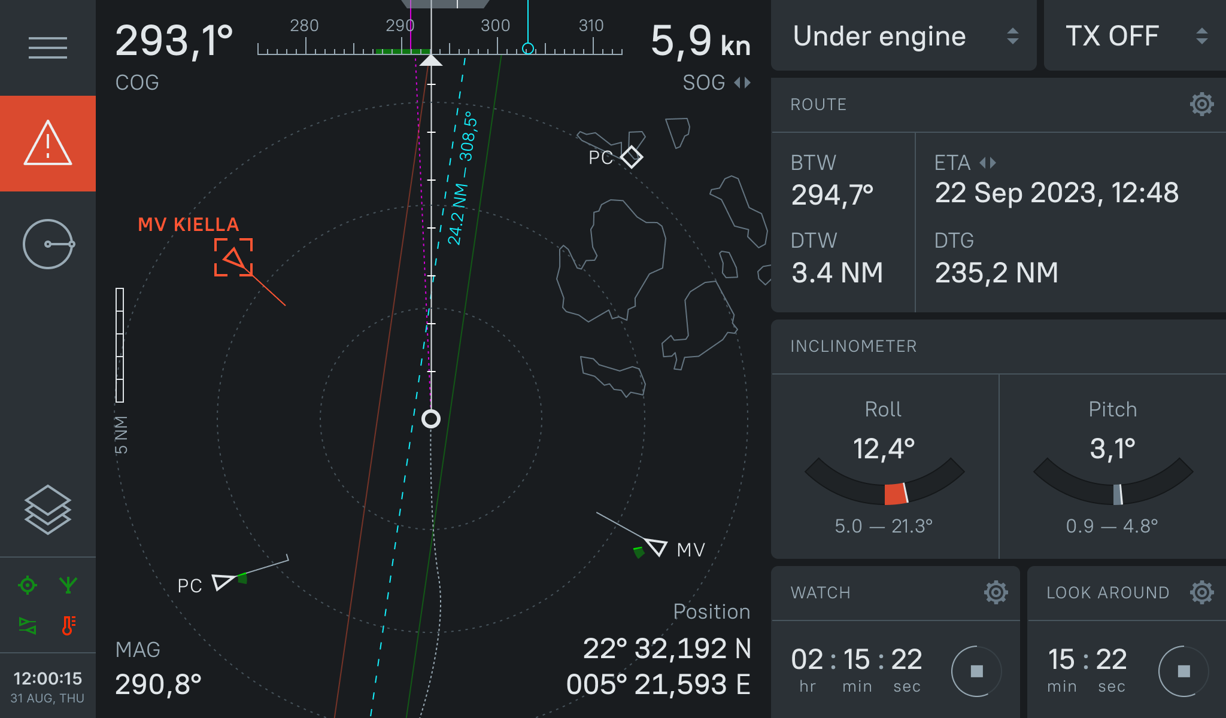This screenshot has height=718, width=1226.
Task: Open the TX OFF dropdown
Action: (x=1134, y=36)
